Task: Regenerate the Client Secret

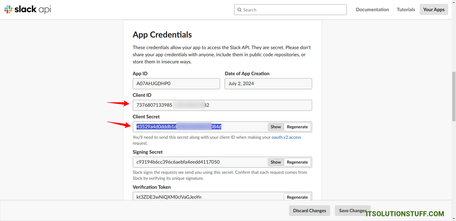Action: pos(297,127)
